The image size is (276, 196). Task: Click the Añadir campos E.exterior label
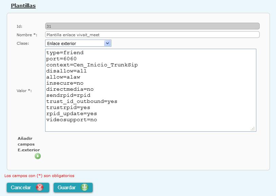tap(29, 144)
